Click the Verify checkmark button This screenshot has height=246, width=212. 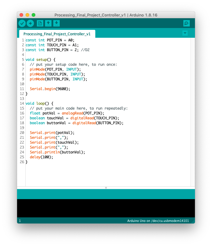coord(22,23)
